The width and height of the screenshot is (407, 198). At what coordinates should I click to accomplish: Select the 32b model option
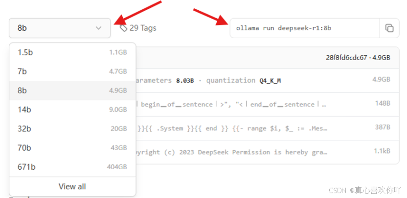pos(72,129)
